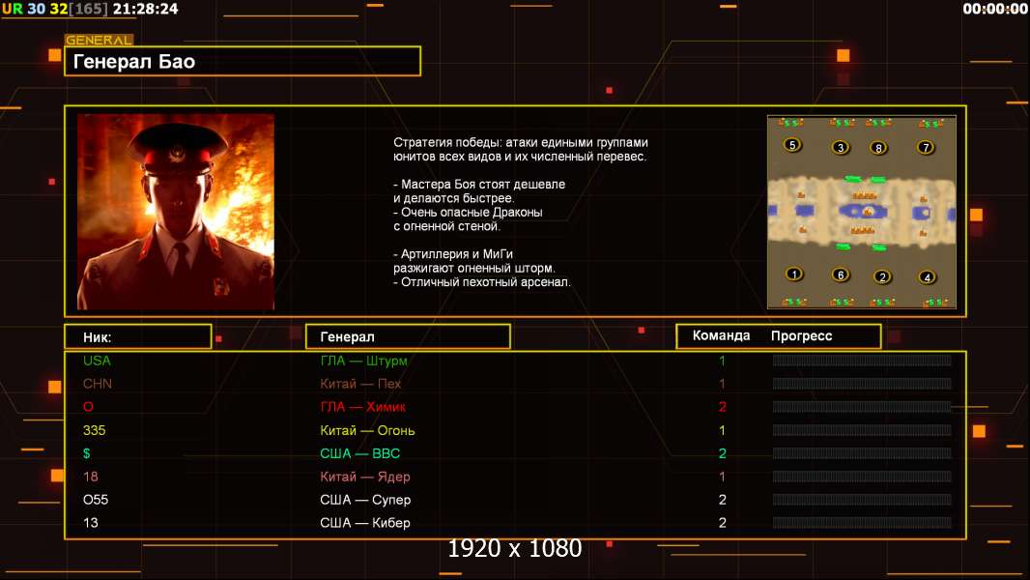
Task: Click the center oasis on the minimap
Action: click(x=865, y=212)
